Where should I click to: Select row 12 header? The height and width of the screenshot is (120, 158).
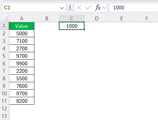4,108
